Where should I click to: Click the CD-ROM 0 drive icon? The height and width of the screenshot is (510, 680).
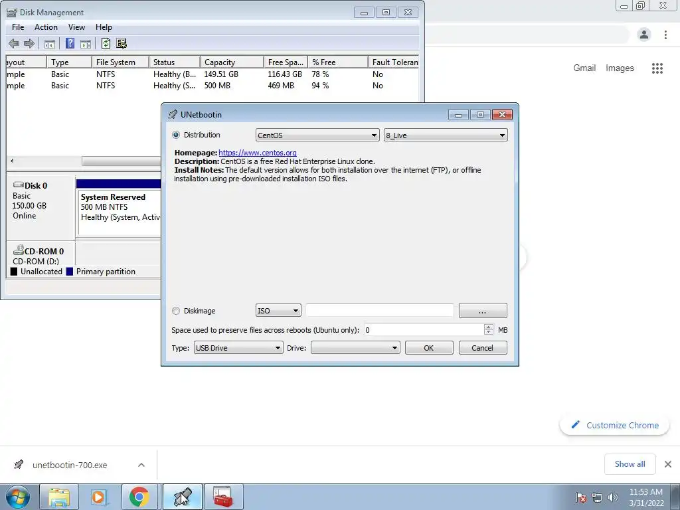(x=18, y=250)
